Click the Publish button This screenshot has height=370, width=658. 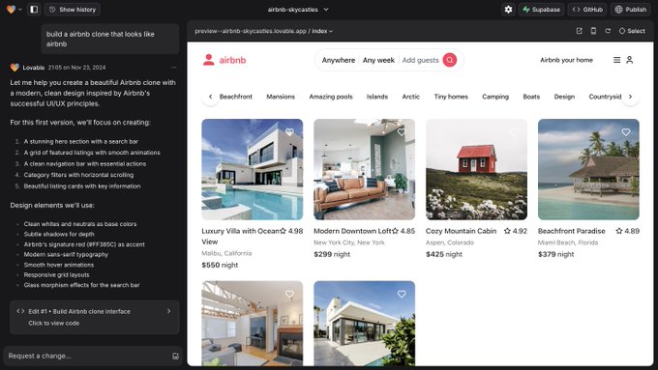click(x=630, y=10)
